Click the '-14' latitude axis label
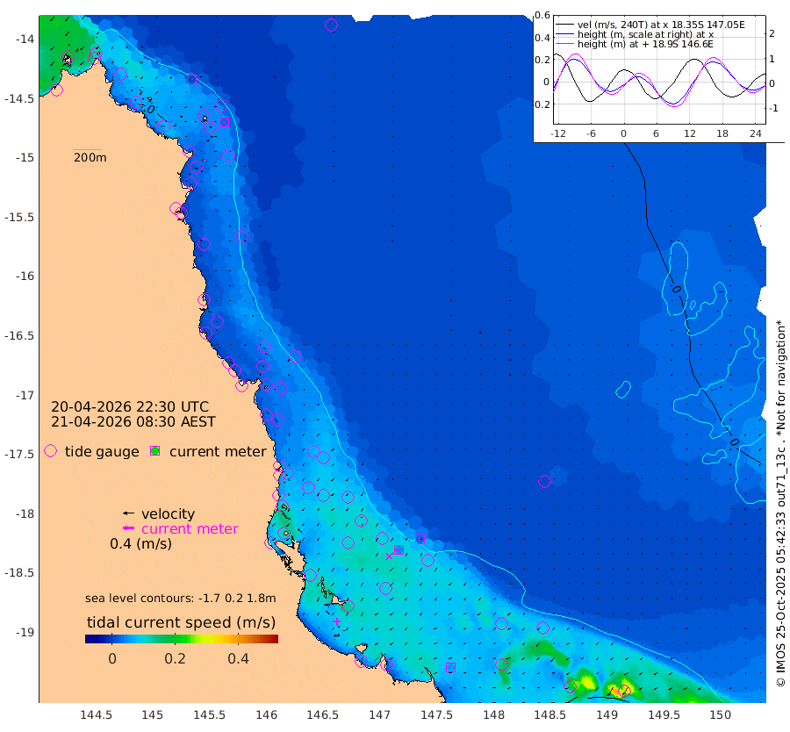790x732 pixels. tap(25, 39)
